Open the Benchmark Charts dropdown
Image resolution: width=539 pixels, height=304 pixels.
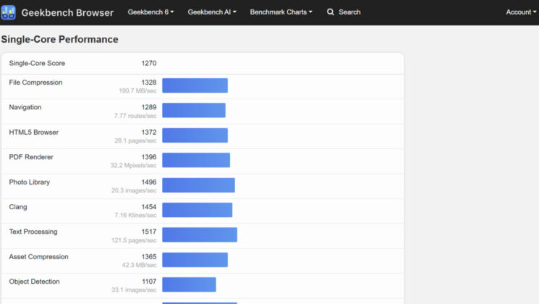click(281, 12)
